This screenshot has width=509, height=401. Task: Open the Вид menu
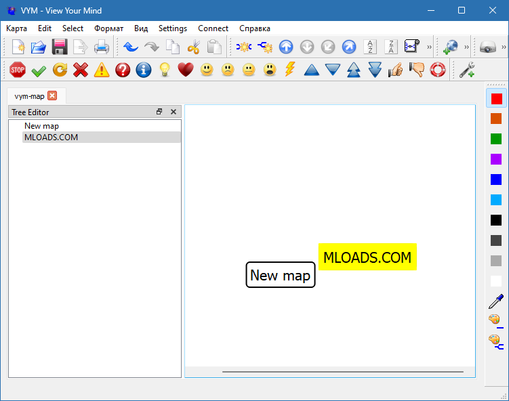141,28
